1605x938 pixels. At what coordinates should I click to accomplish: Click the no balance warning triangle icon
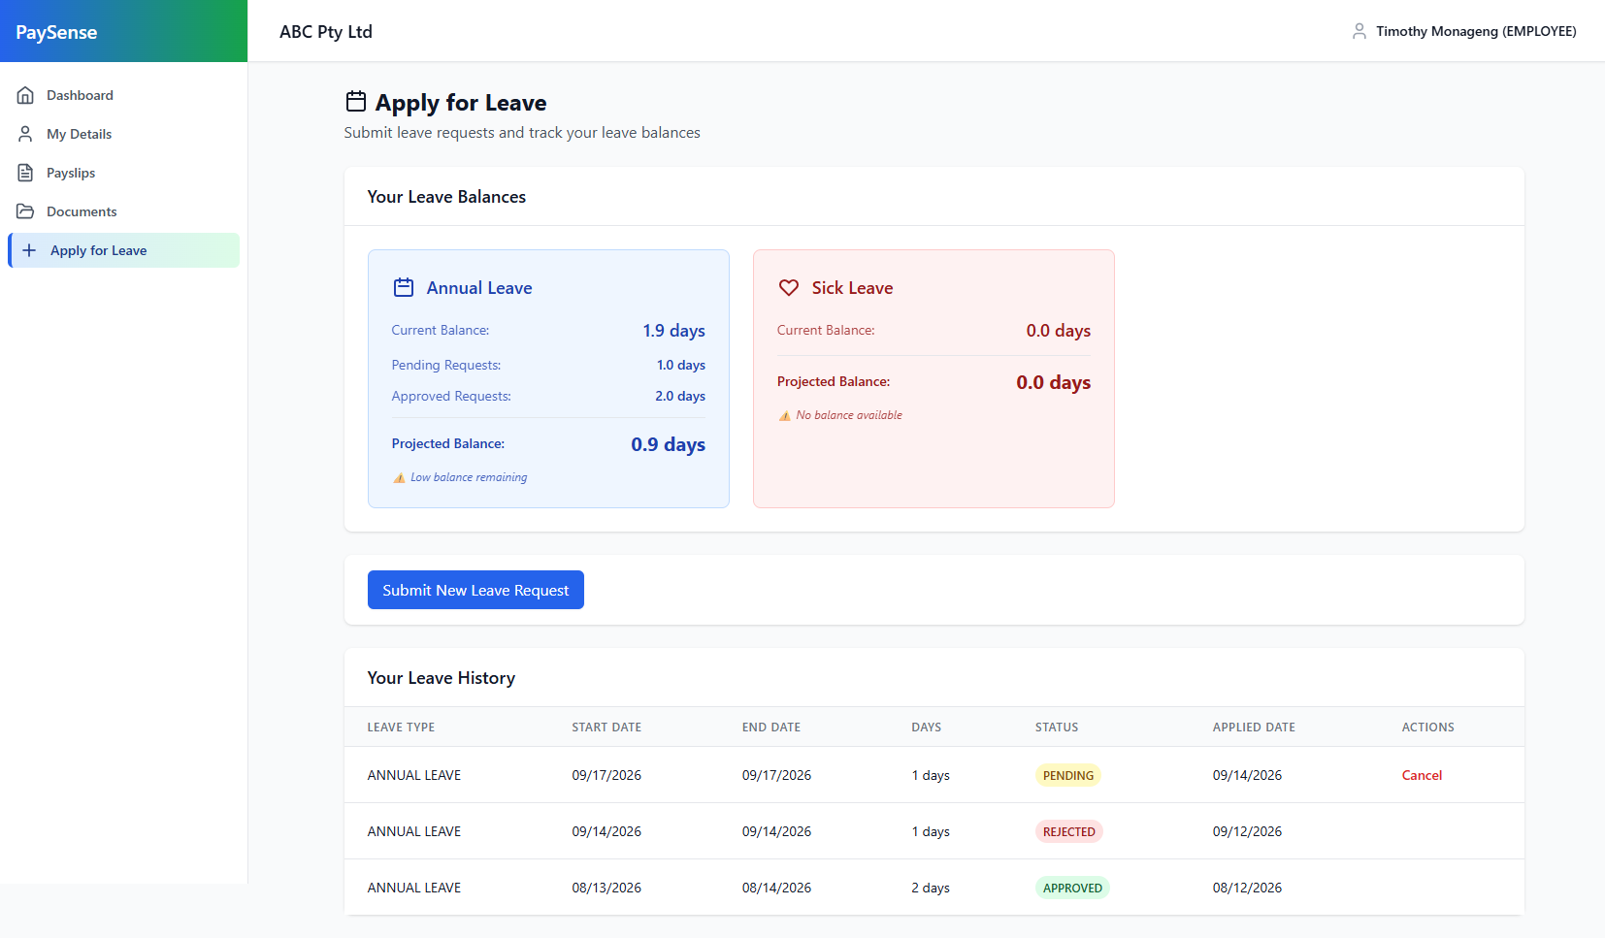coord(785,415)
